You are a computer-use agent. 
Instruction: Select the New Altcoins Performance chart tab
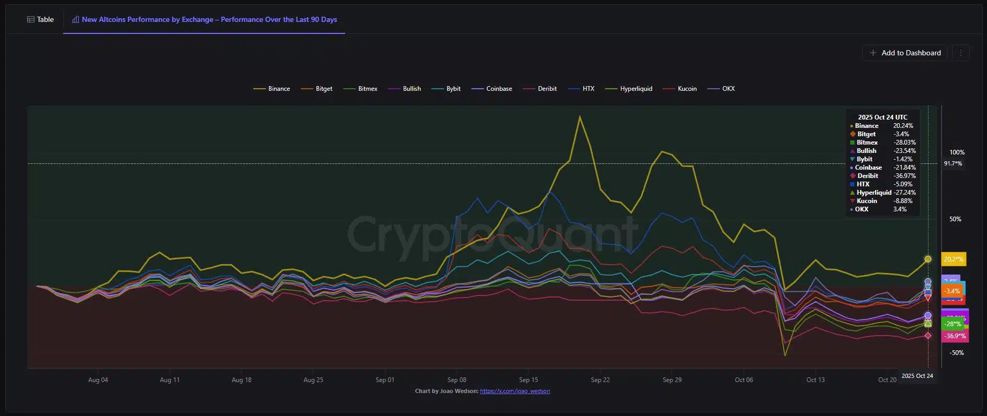[x=204, y=19]
